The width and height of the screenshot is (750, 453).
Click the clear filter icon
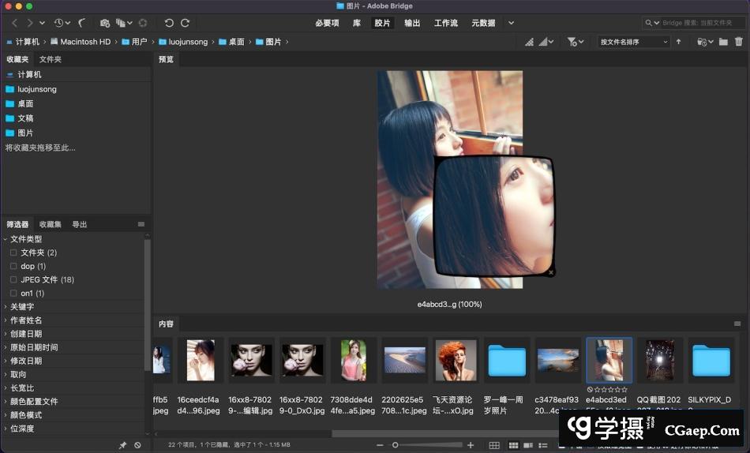click(137, 446)
